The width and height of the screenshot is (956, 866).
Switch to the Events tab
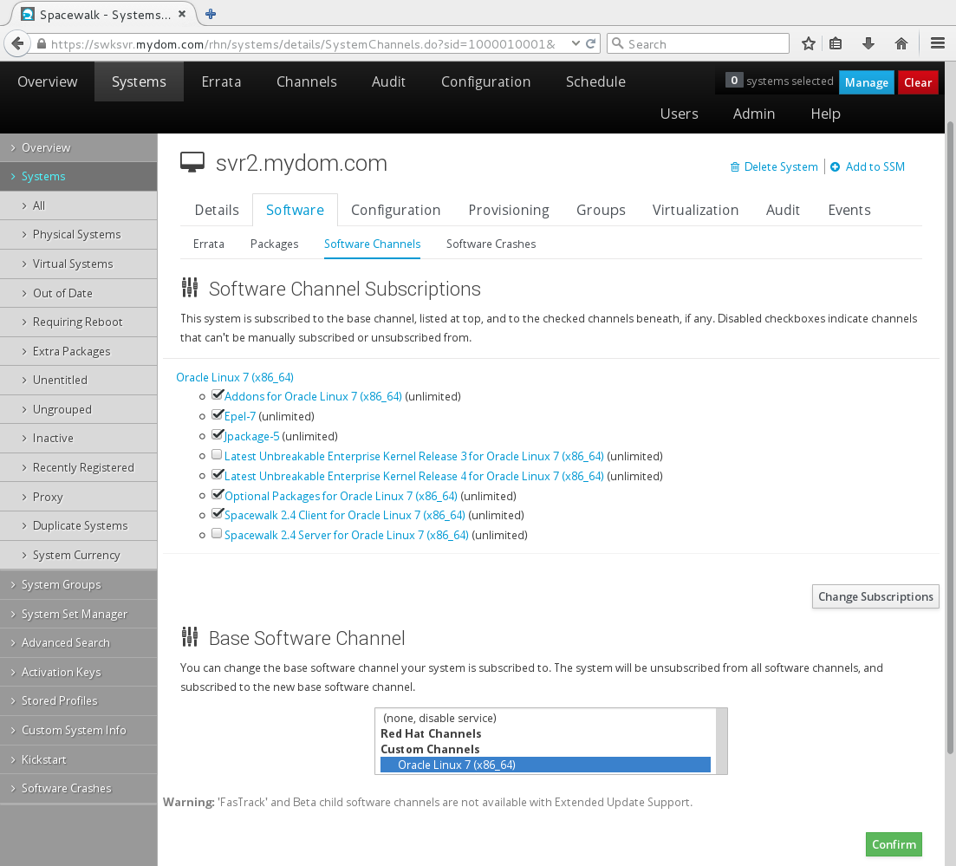(849, 210)
